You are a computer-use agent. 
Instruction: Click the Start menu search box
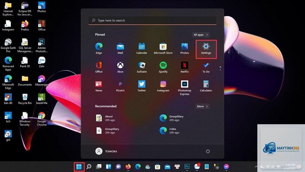tap(152, 21)
